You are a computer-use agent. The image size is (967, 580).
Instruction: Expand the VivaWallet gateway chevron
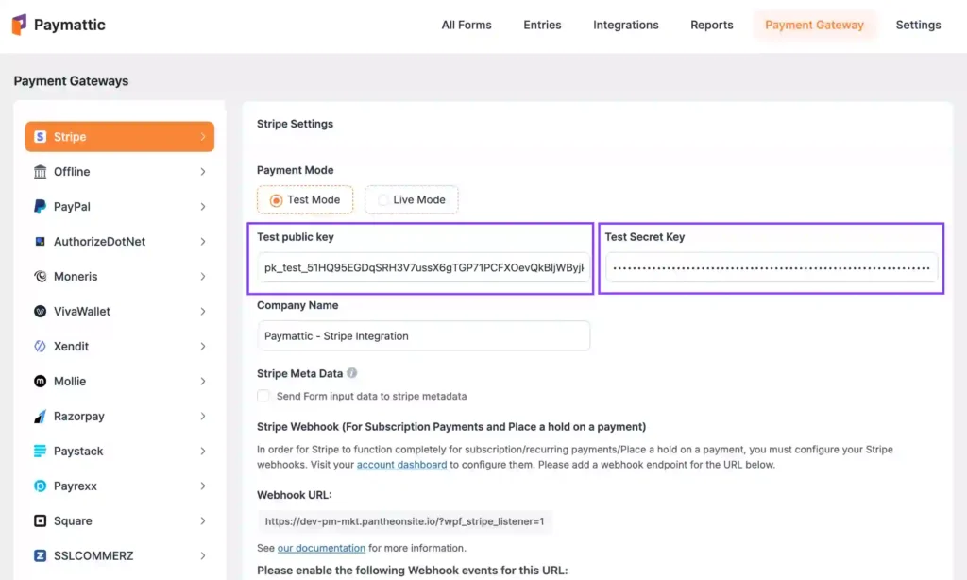(203, 311)
